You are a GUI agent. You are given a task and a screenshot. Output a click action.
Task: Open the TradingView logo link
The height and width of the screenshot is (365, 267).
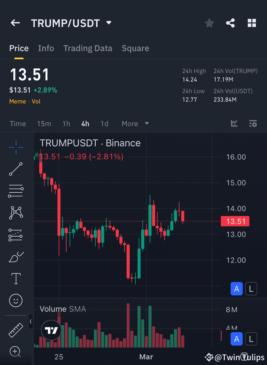click(51, 330)
